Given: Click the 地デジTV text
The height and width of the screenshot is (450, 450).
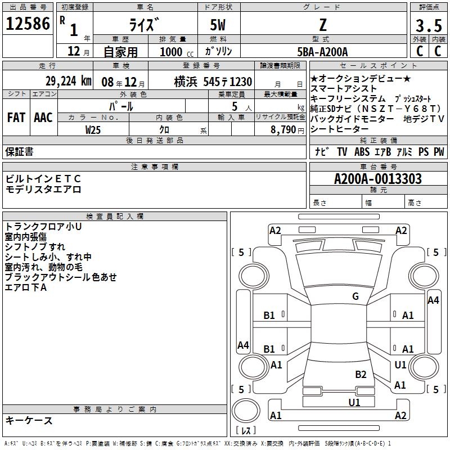Looking at the screenshot, I should [424, 119].
